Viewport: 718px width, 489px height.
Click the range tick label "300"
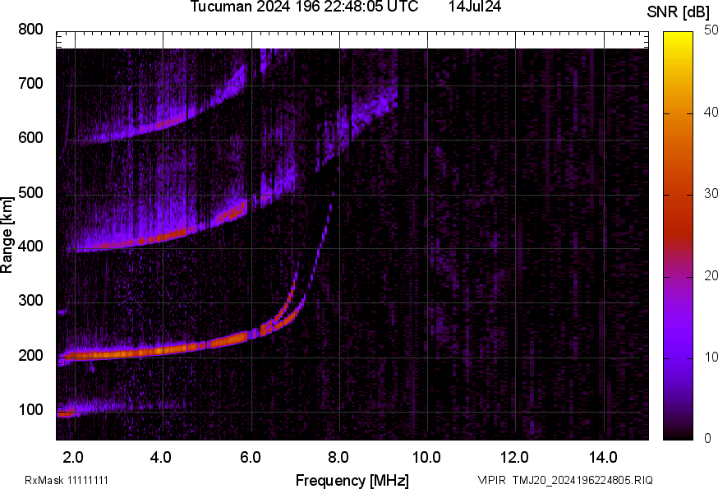pos(30,301)
